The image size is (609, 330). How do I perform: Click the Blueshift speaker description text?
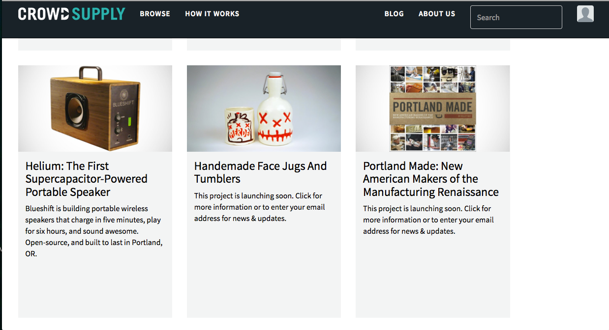coord(94,231)
